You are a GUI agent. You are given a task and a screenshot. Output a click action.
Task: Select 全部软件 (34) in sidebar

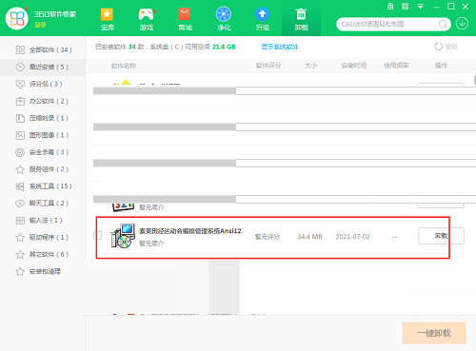click(x=43, y=49)
